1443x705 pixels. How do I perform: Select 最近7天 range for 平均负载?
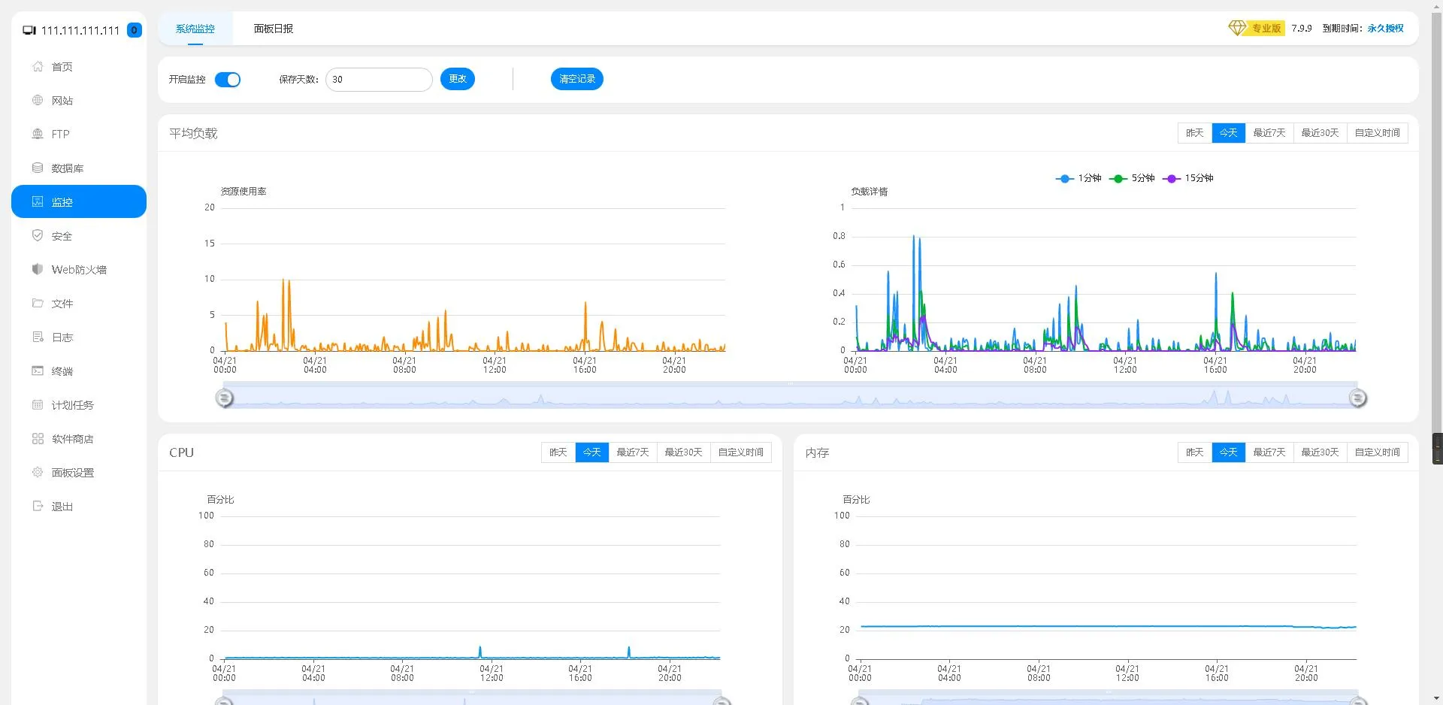(1269, 133)
